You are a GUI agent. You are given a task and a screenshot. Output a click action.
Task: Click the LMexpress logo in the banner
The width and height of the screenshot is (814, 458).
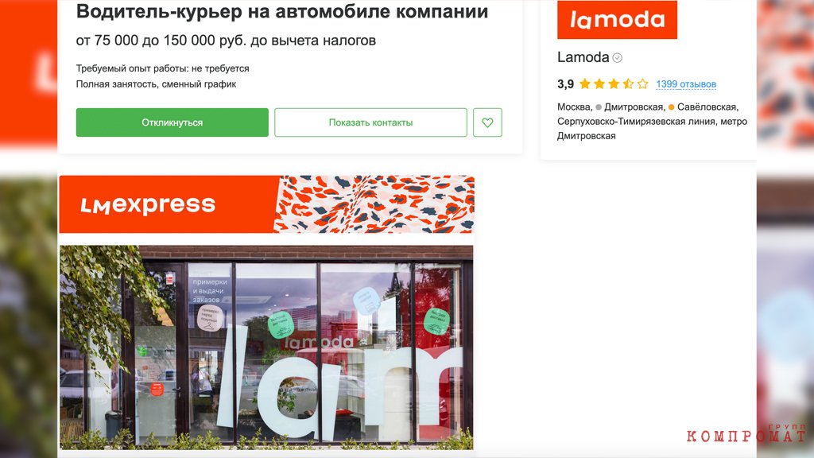[x=148, y=204]
